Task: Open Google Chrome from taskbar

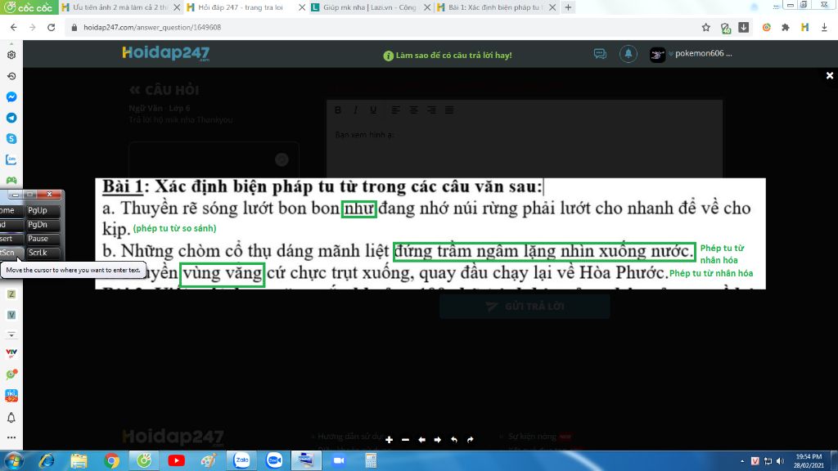Action: pos(111,460)
